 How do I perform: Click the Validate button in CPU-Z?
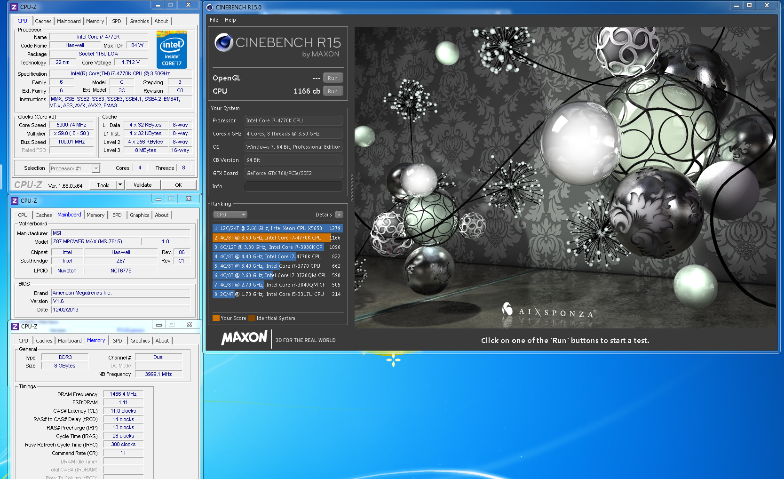pyautogui.click(x=143, y=185)
